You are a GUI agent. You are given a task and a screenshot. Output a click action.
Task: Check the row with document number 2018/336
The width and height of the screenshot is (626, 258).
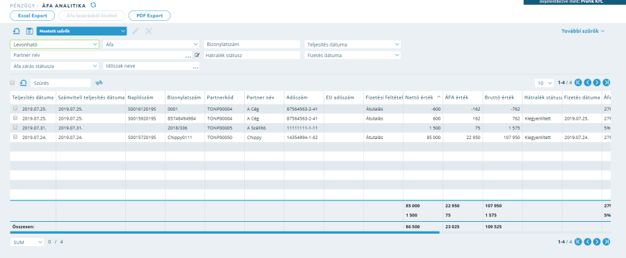click(15, 127)
